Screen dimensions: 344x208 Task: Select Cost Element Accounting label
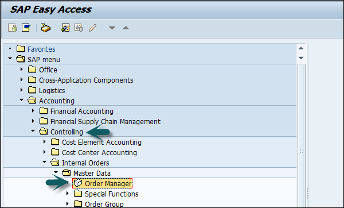coord(101,142)
